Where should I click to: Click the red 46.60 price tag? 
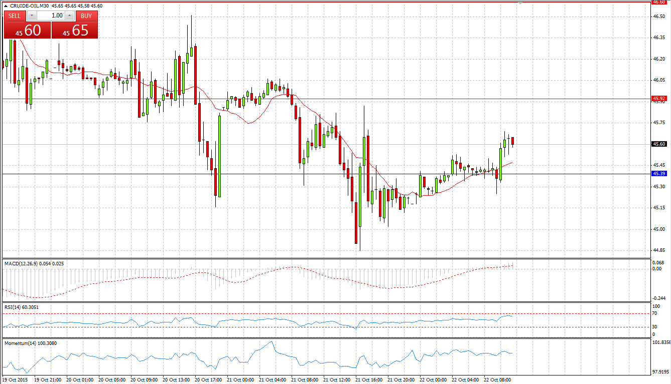658,2
